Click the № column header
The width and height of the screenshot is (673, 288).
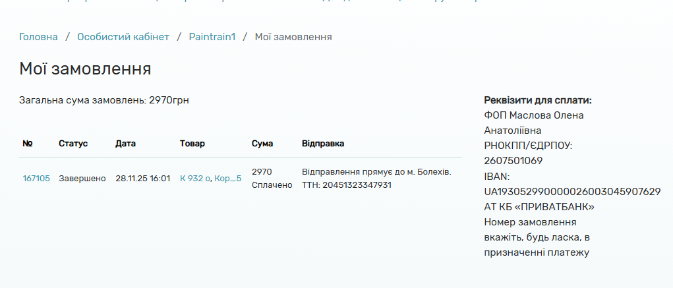coord(28,144)
